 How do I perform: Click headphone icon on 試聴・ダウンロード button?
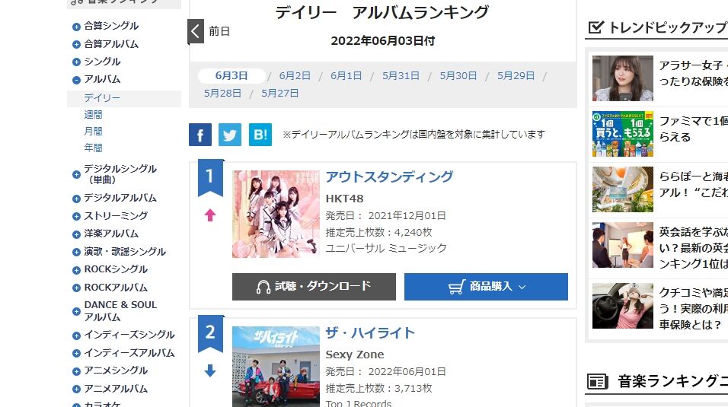pyautogui.click(x=263, y=287)
